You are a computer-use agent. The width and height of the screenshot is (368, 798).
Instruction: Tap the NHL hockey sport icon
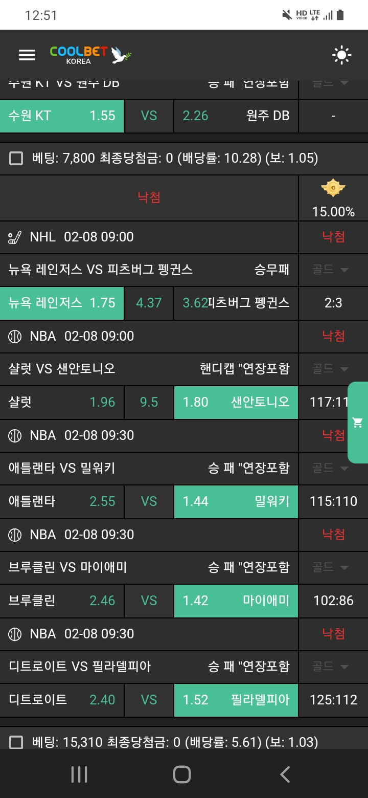point(15,237)
